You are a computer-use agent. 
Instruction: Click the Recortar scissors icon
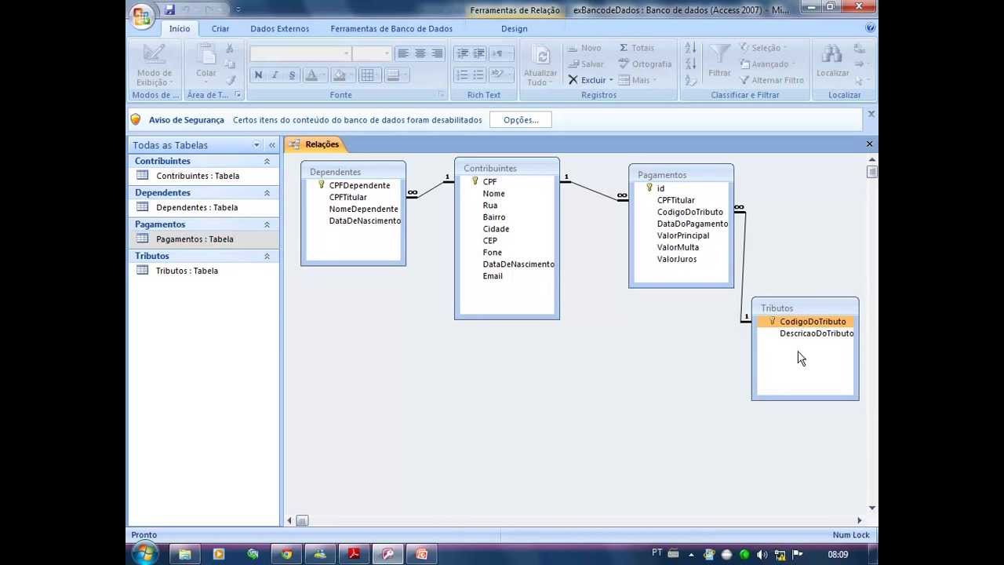click(230, 49)
